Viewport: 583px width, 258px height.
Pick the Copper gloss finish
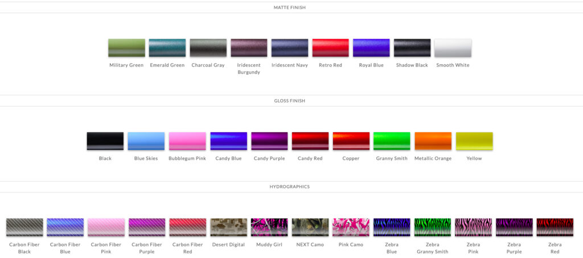point(351,141)
